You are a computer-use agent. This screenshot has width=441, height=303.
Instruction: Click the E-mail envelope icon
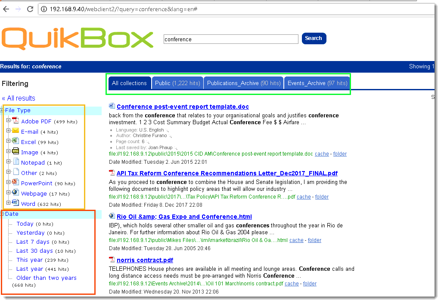[x=16, y=131]
